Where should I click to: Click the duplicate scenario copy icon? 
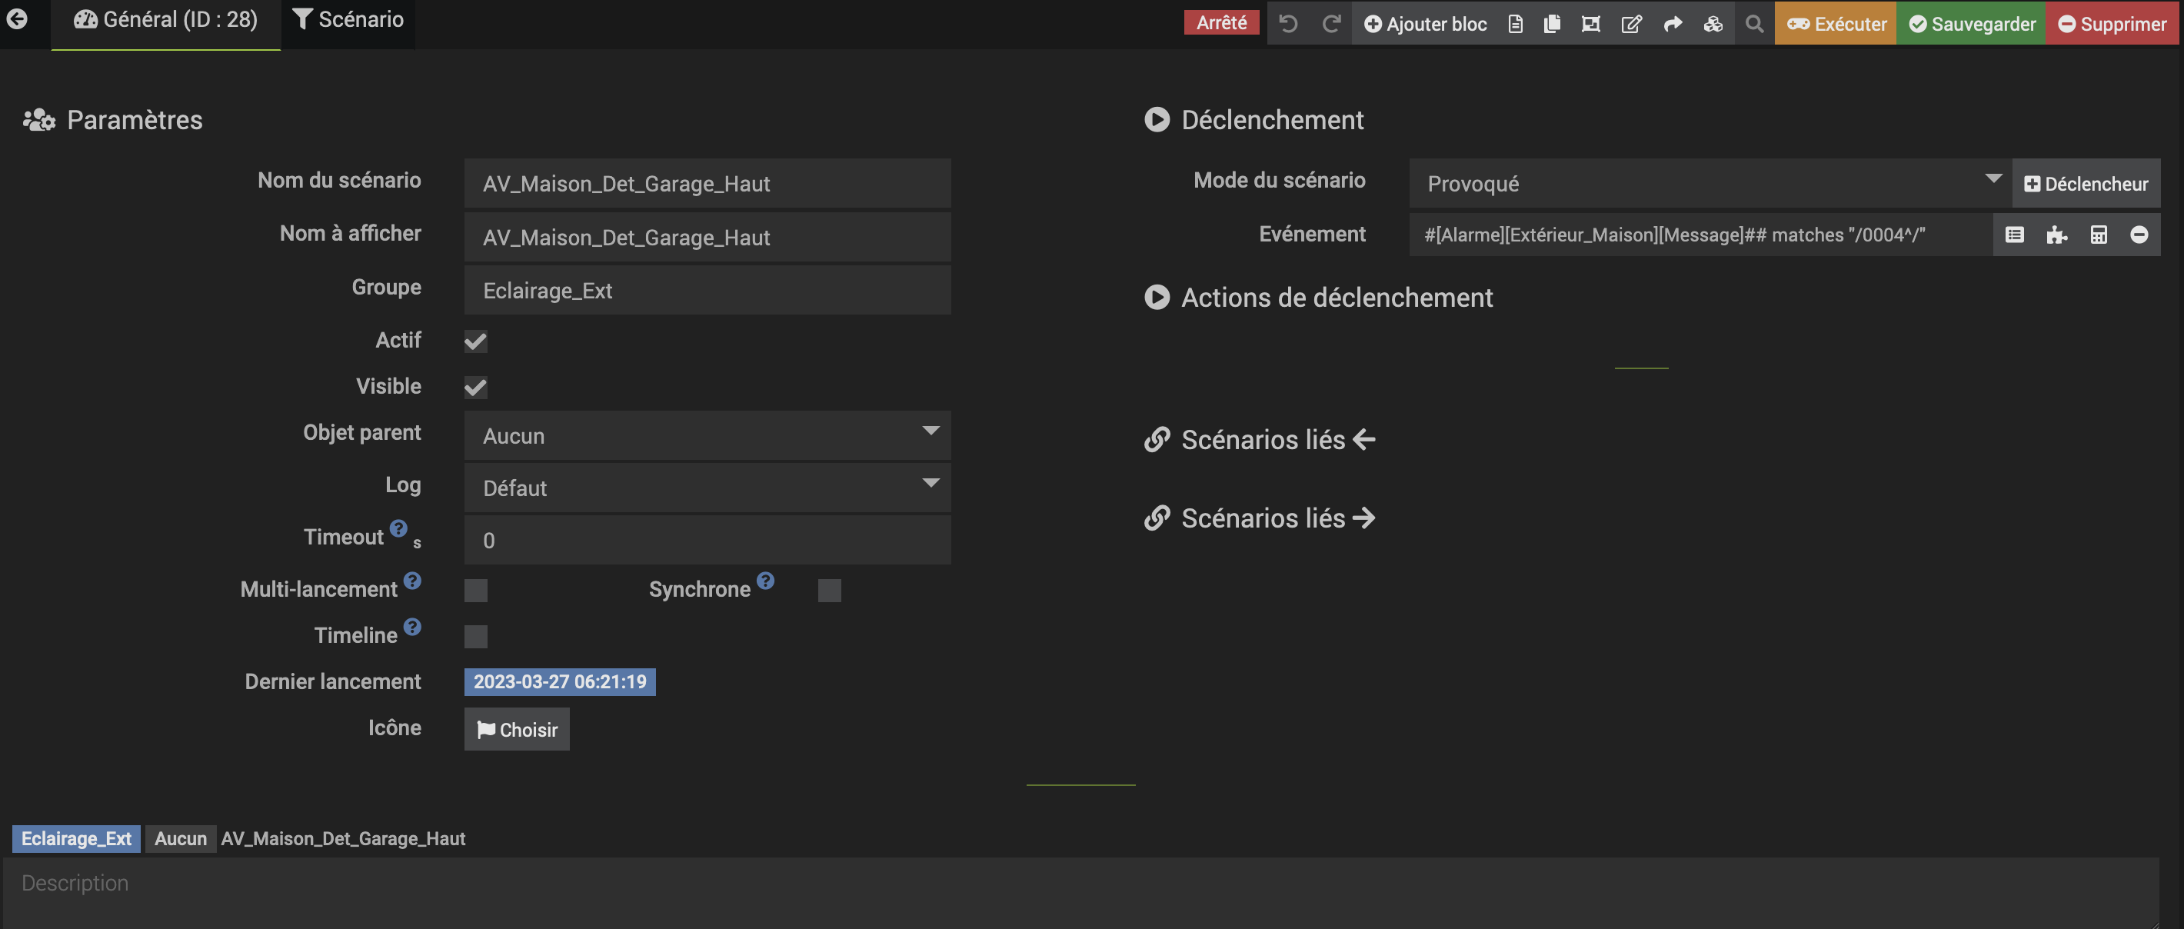[x=1552, y=24]
